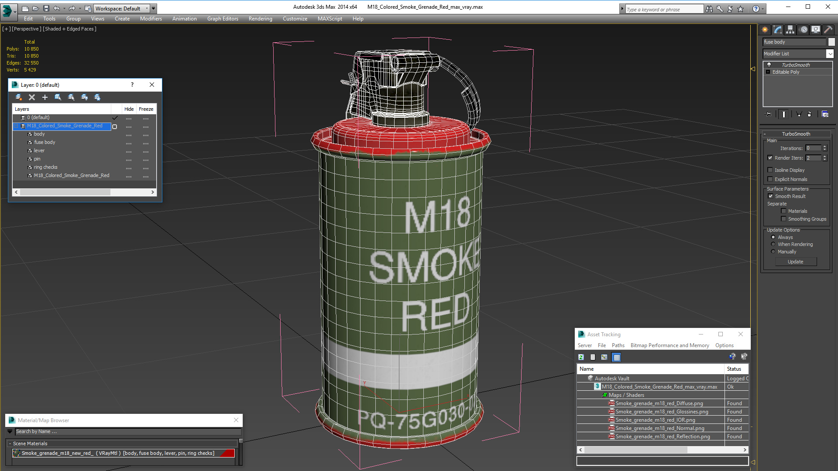Select the Manually update option
Screen dimensions: 838x471
pyautogui.click(x=773, y=252)
